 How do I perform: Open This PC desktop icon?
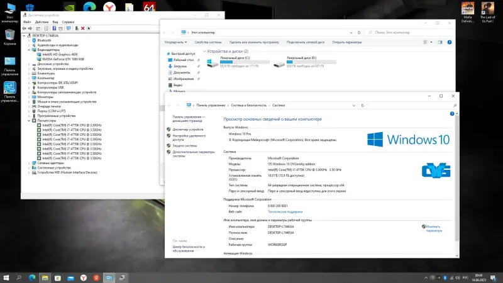(9, 13)
